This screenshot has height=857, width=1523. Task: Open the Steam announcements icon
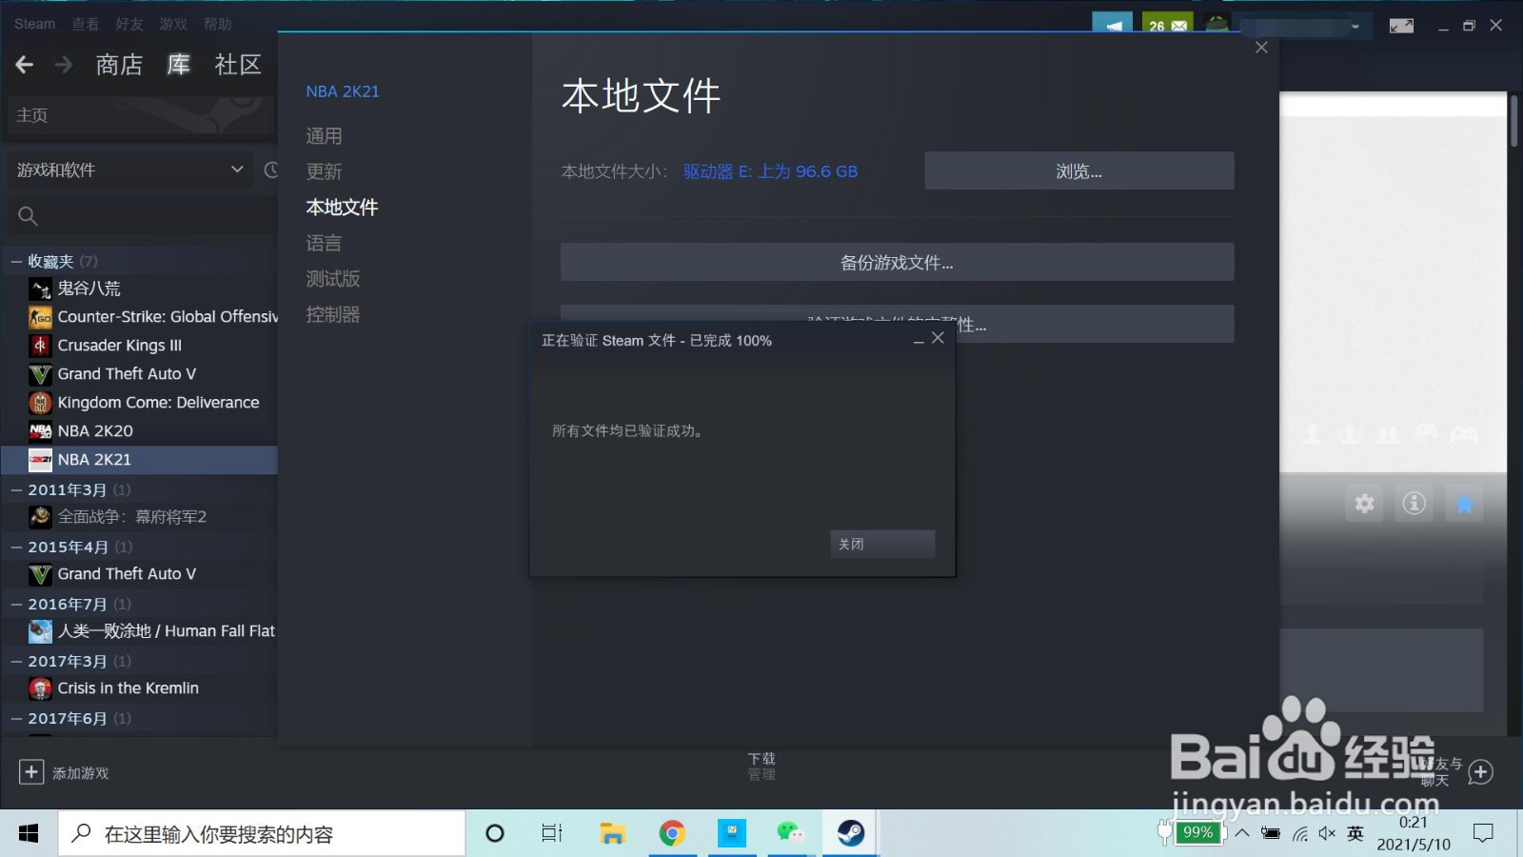click(x=1112, y=25)
